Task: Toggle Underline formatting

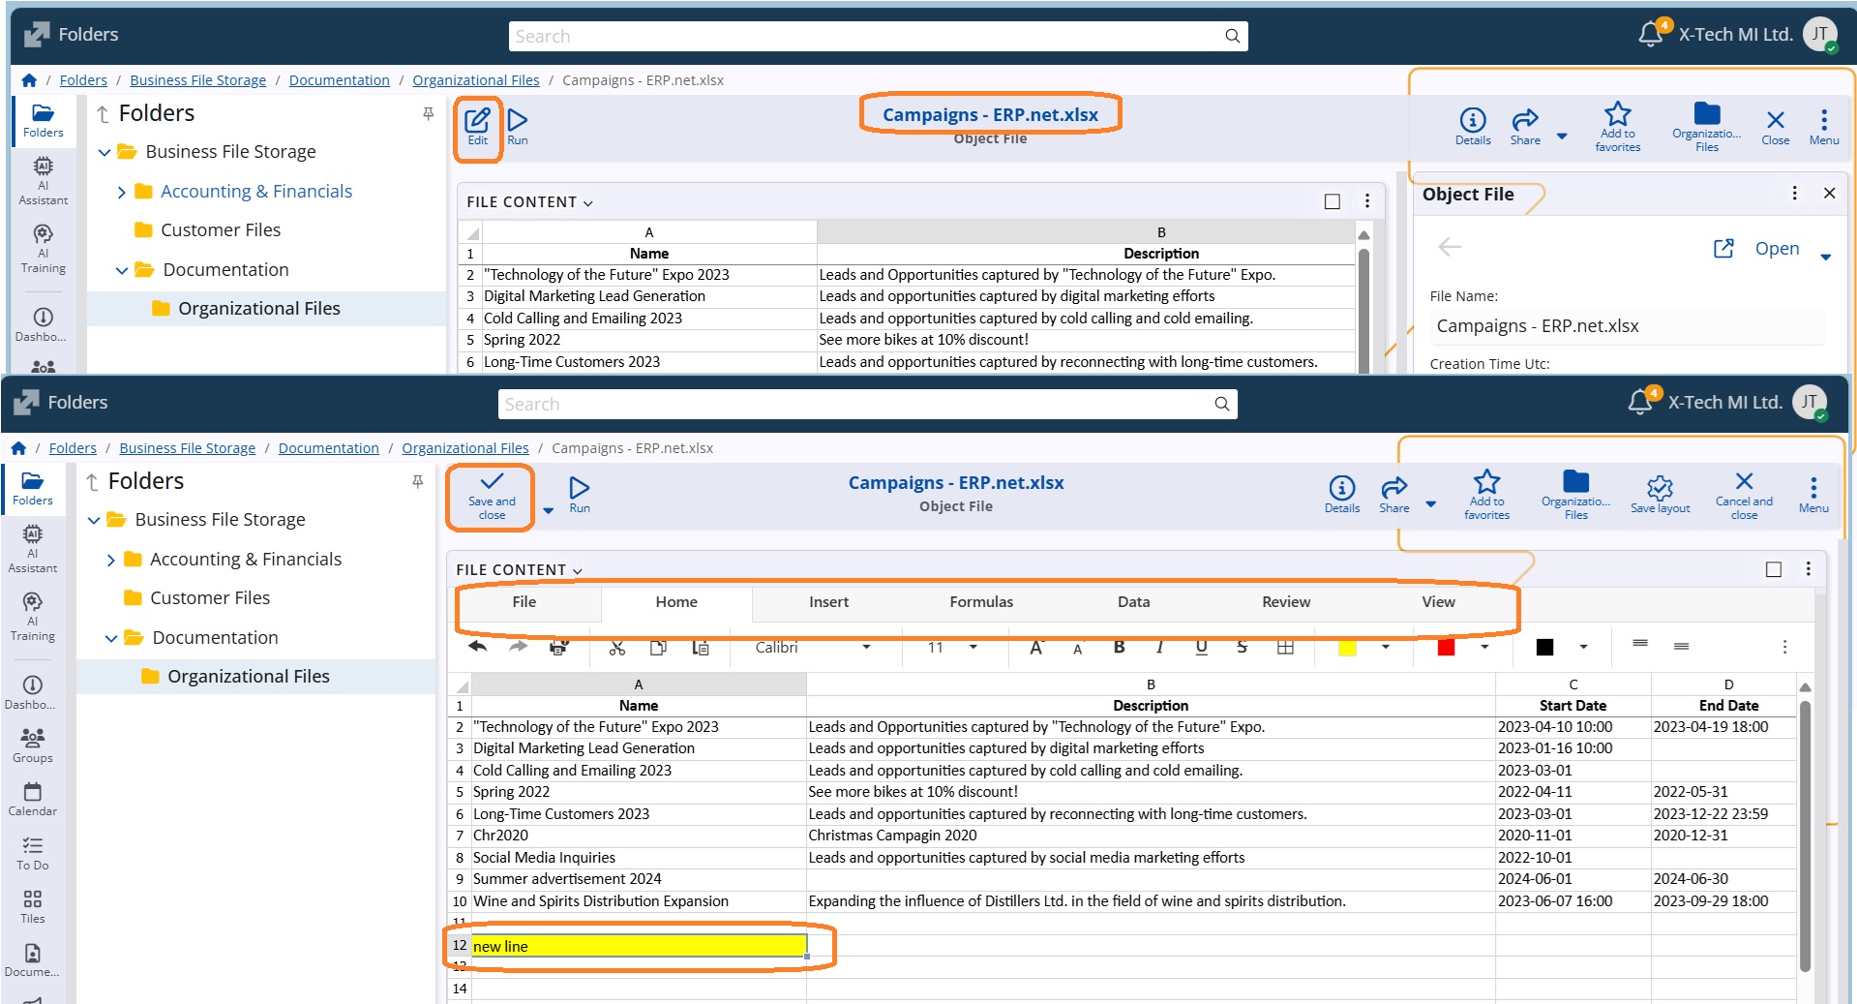Action: tap(1202, 647)
